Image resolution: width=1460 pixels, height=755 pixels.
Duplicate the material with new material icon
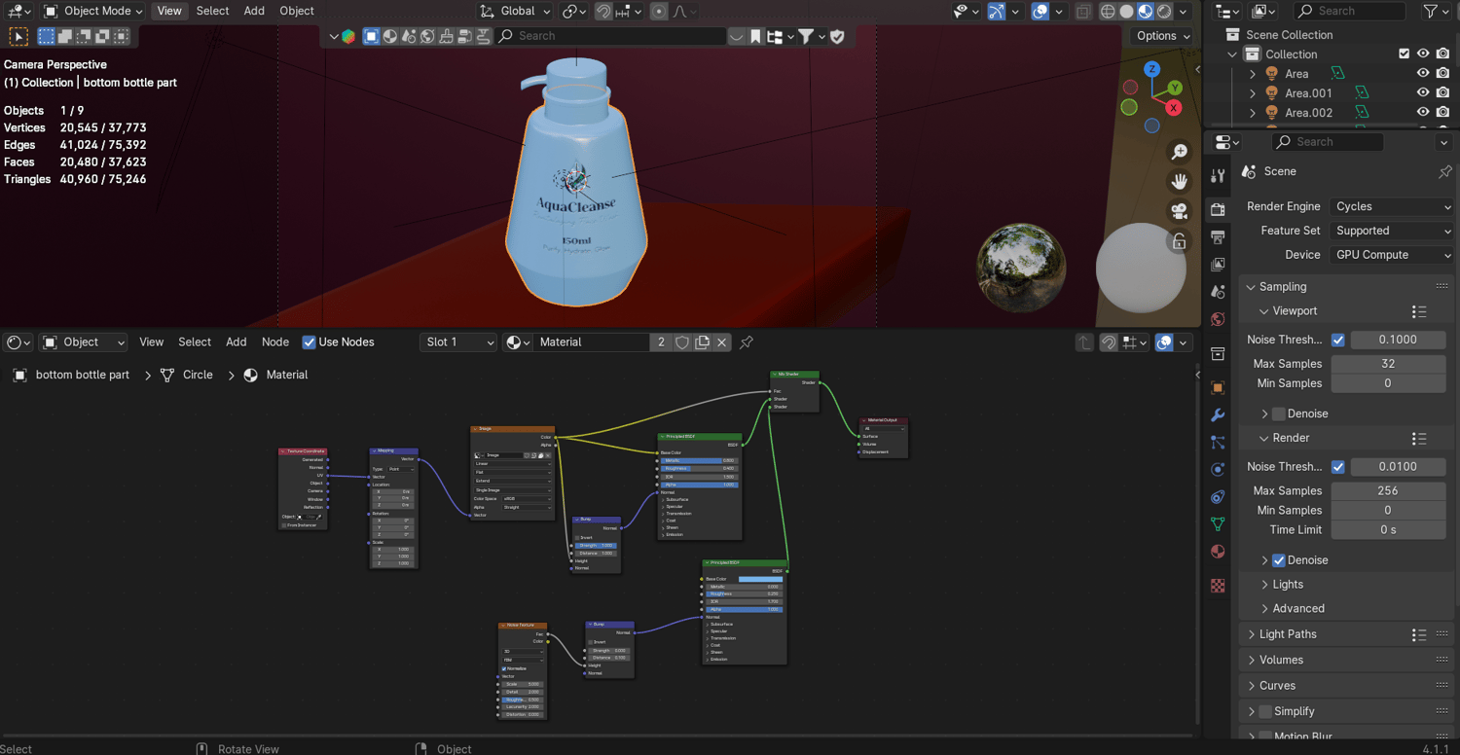point(702,342)
